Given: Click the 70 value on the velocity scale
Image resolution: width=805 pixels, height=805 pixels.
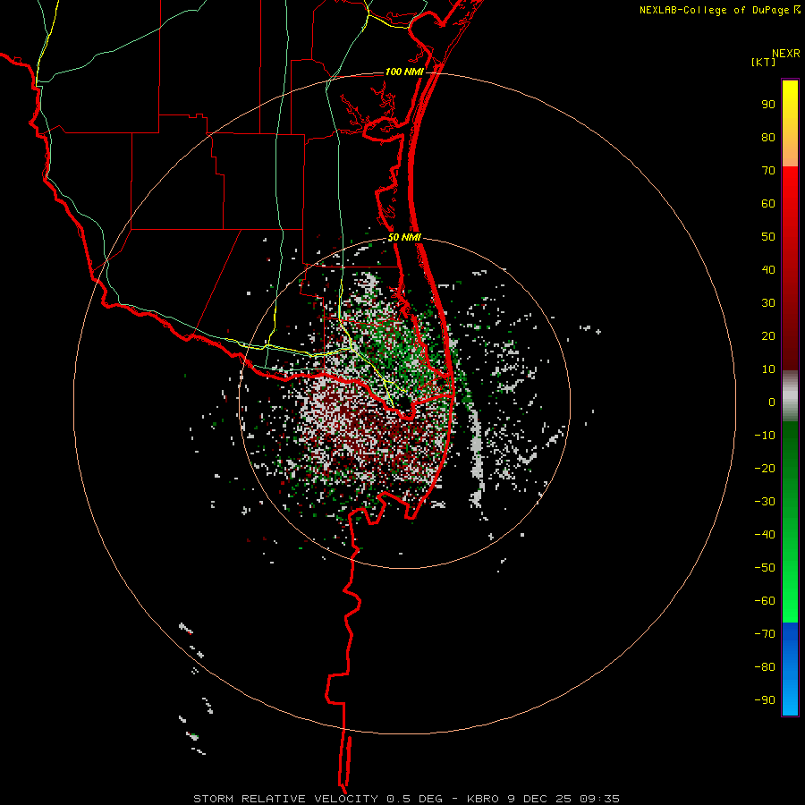Looking at the screenshot, I should pos(768,171).
